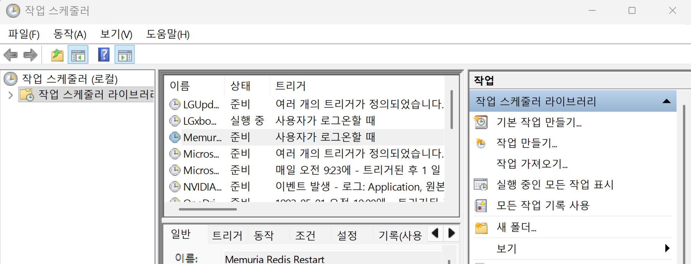This screenshot has width=691, height=264.
Task: Open the 도움말(H) menu
Action: pos(168,34)
